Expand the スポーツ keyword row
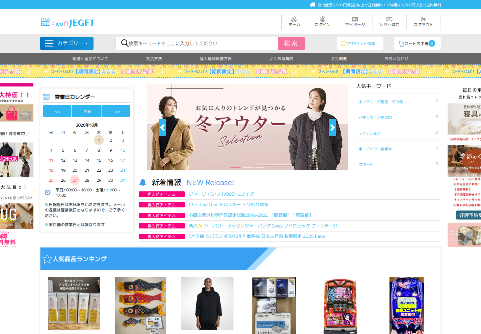 click(398, 164)
